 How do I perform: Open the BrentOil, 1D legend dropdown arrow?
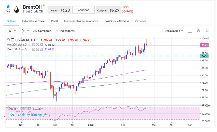(37, 40)
